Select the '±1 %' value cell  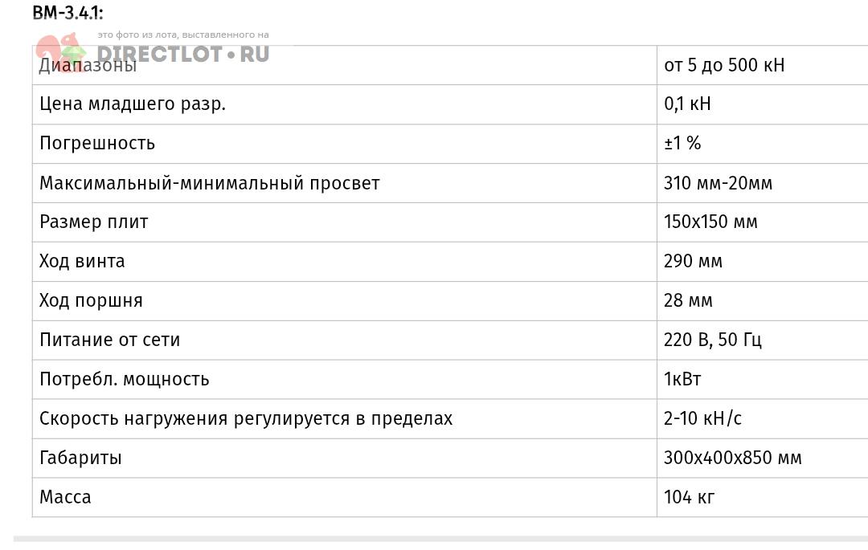click(x=682, y=144)
